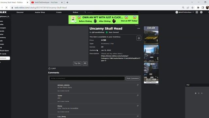The image size is (209, 118).
Task: Open Inventory in the left sidebar
Action: (x=3, y=38)
